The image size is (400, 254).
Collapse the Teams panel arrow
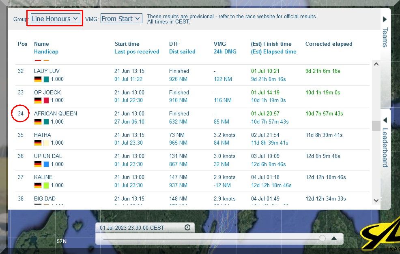point(385,19)
